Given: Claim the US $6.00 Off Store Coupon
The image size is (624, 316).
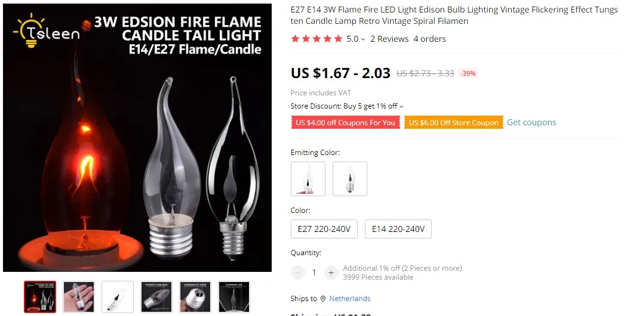Looking at the screenshot, I should click(454, 122).
